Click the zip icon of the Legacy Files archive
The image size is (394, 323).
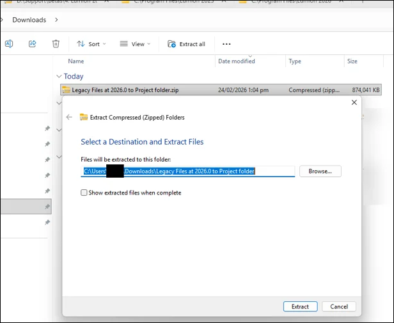[x=66, y=90]
